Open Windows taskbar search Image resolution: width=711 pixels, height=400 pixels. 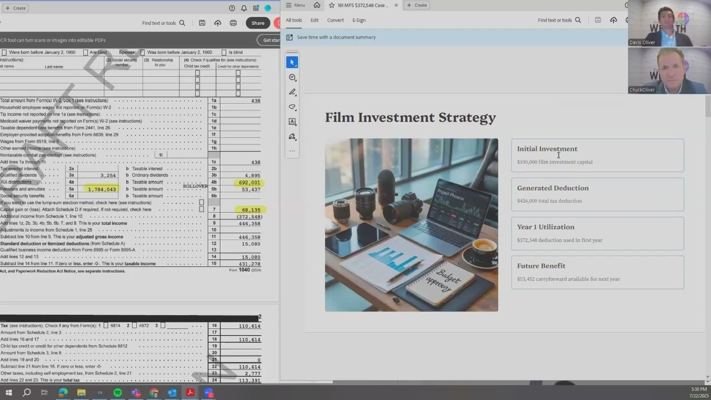(x=26, y=393)
